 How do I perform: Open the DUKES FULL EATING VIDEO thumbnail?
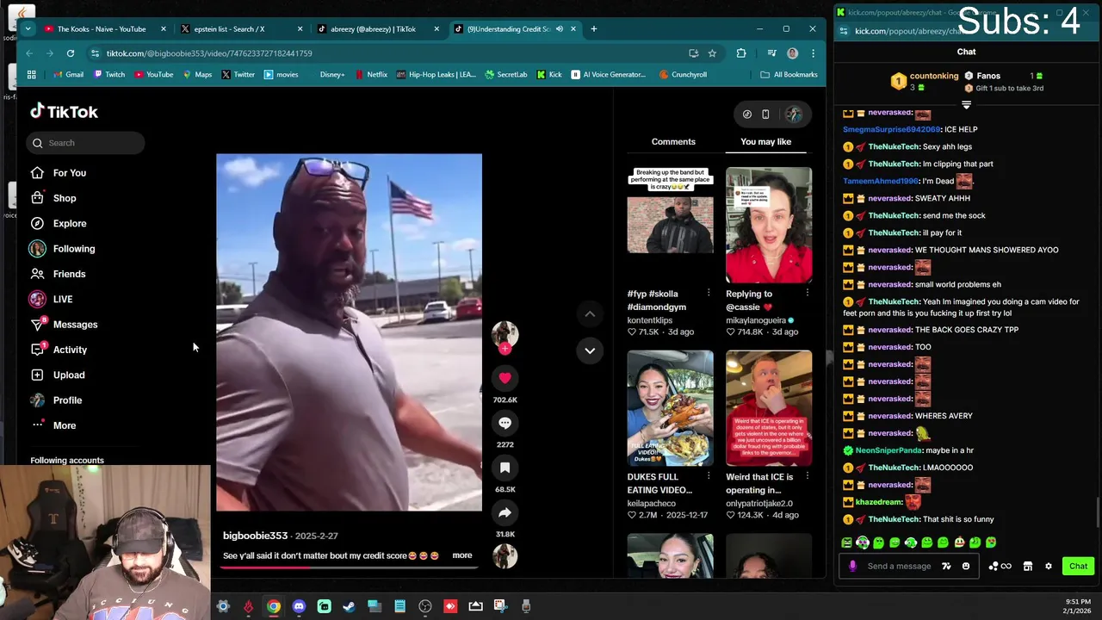[670, 408]
